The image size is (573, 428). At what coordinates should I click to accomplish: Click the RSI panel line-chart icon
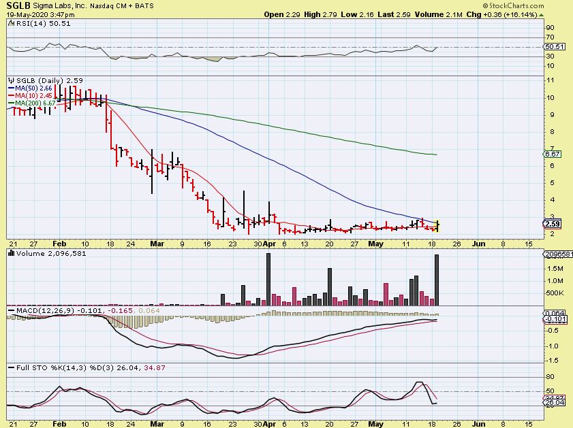pos(11,23)
